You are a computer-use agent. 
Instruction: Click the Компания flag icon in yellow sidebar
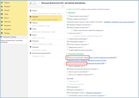pos(2,26)
